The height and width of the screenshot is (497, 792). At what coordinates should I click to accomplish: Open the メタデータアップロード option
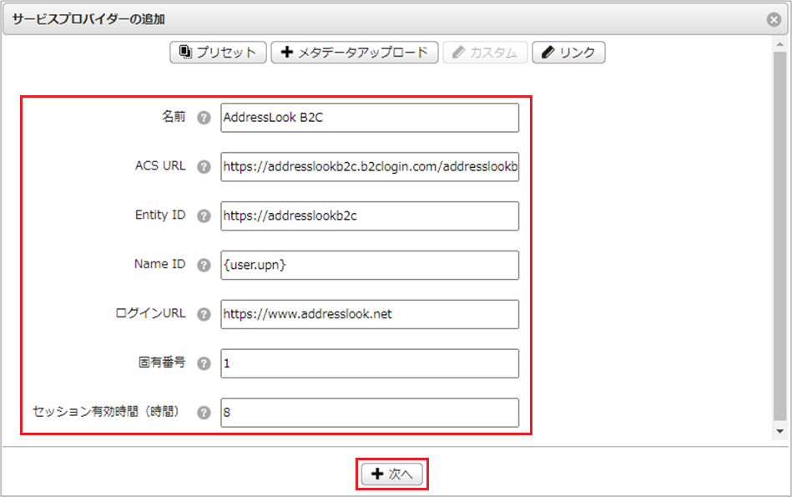click(355, 52)
